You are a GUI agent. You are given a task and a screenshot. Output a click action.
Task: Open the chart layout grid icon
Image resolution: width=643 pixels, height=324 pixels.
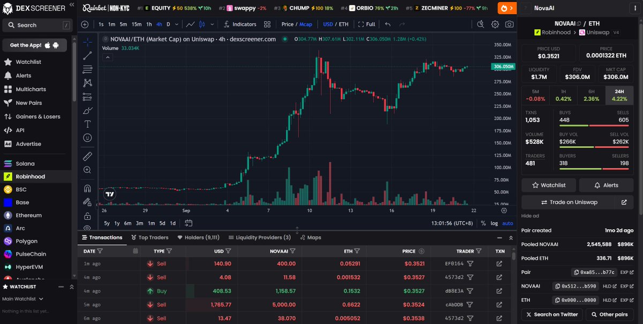click(267, 24)
